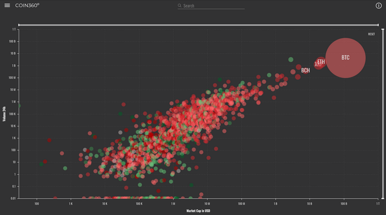Select the BTC bubble
The height and width of the screenshot is (215, 386).
[345, 58]
